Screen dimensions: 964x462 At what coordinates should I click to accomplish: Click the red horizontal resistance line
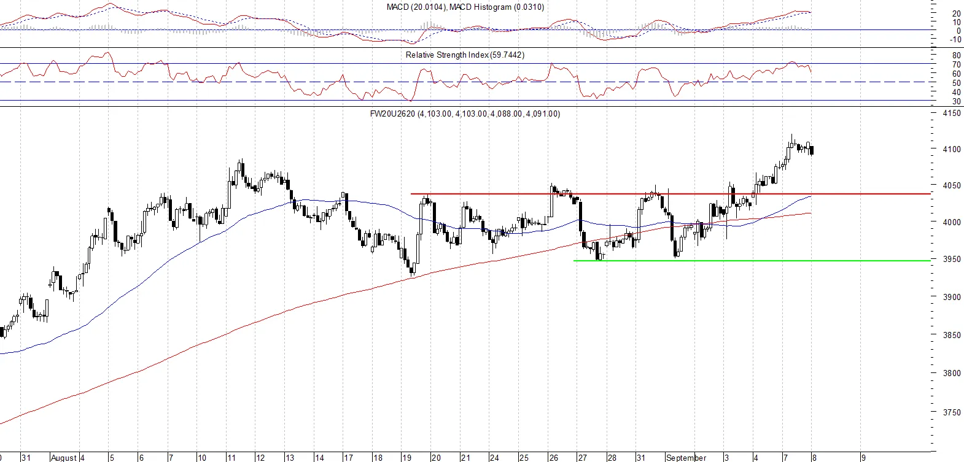click(x=671, y=194)
